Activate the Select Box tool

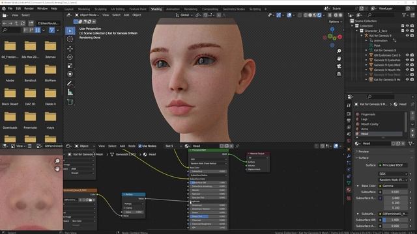pos(70,31)
